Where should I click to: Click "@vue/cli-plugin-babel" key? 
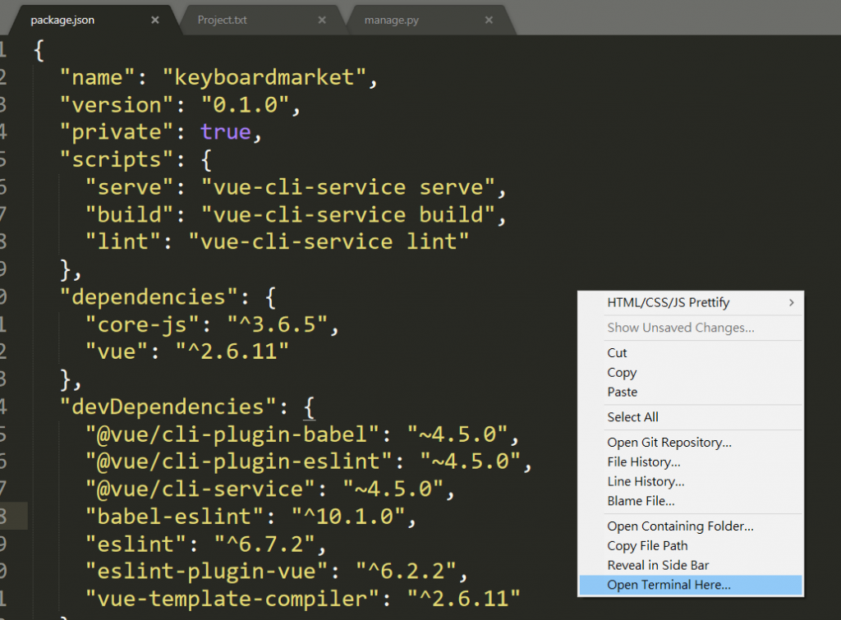pyautogui.click(x=232, y=434)
